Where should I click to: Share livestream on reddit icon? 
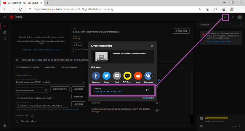click(x=138, y=76)
